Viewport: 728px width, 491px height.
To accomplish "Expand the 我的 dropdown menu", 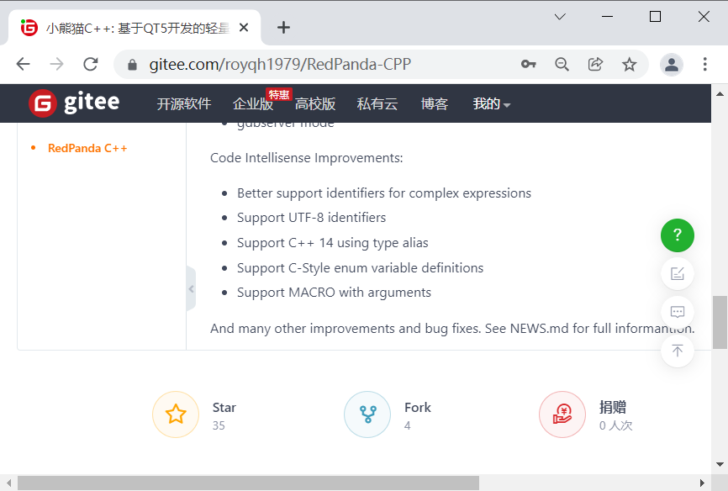I will point(492,103).
